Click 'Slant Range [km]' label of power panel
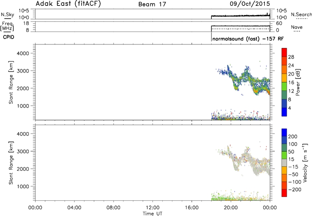Image resolution: width=312 pixels, height=216 pixels. 11,82
